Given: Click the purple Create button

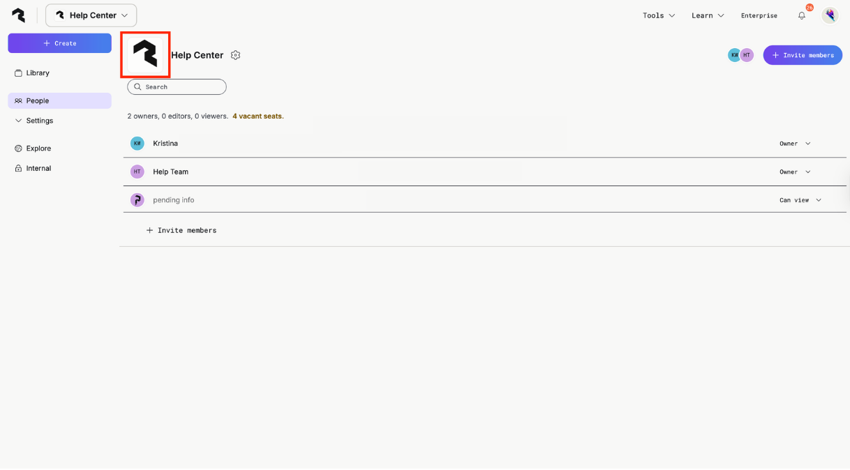Looking at the screenshot, I should [60, 43].
